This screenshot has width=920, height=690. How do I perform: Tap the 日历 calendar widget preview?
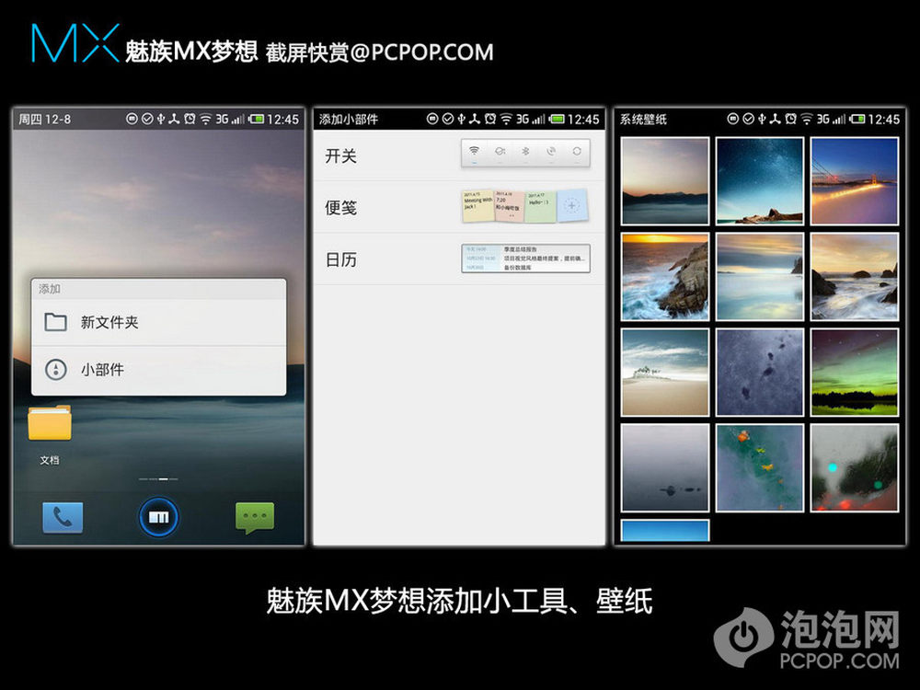coord(525,259)
